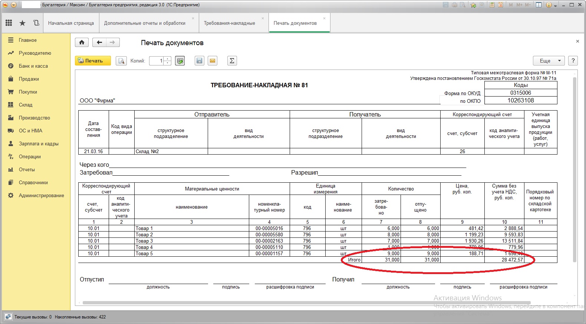Image resolution: width=586 pixels, height=324 pixels.
Task: Open Банк и касса section
Action: pyautogui.click(x=36, y=66)
